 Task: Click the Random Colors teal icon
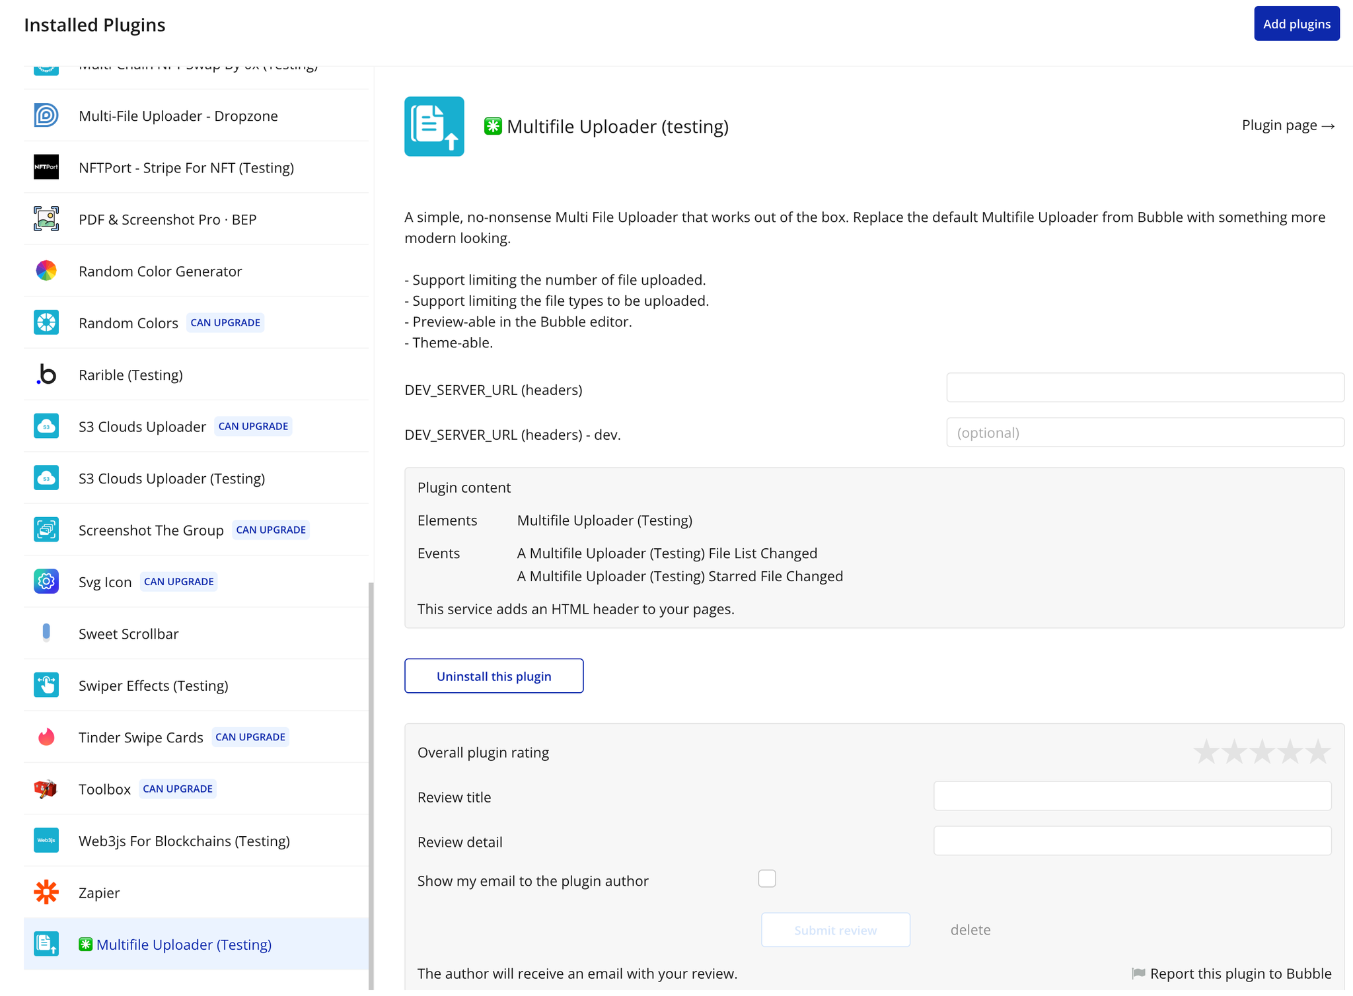(x=46, y=322)
